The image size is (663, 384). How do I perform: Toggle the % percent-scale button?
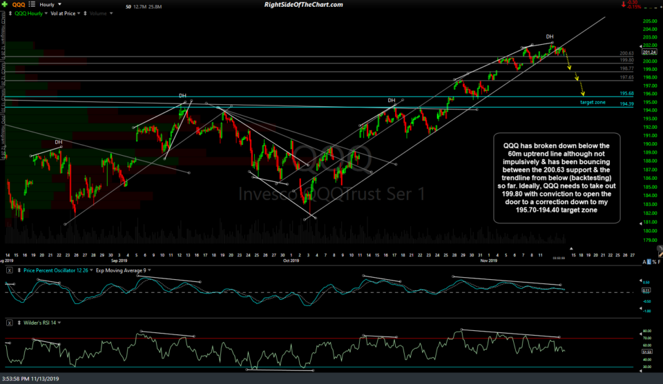[x=654, y=262]
